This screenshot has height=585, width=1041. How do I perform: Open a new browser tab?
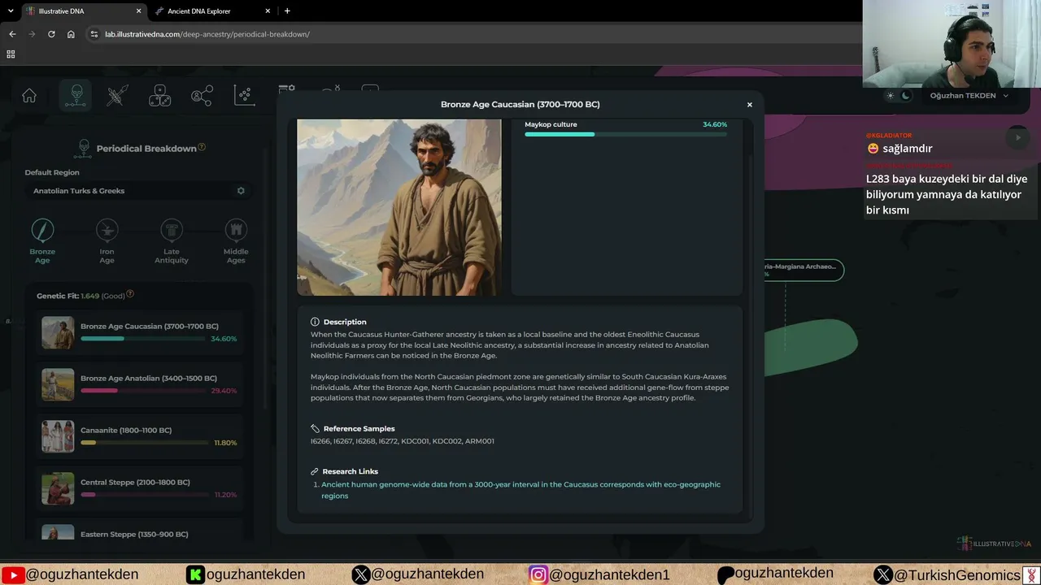(x=287, y=11)
